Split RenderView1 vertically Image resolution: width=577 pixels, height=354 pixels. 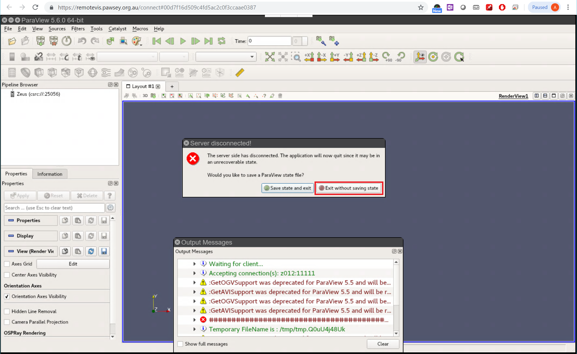[x=545, y=96]
